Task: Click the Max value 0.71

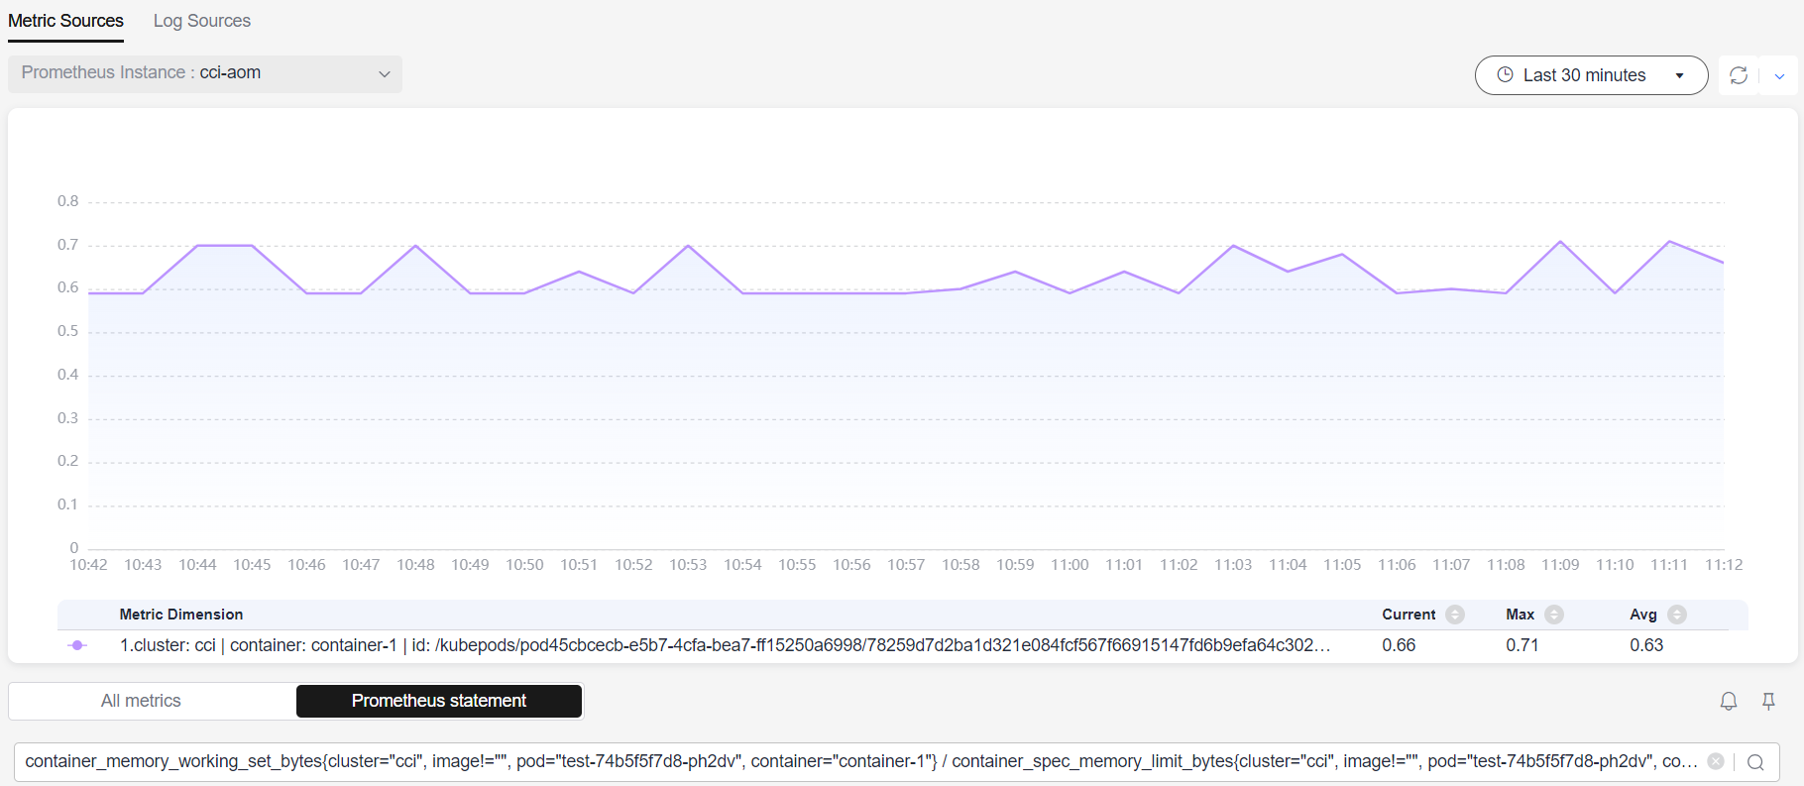Action: coord(1522,645)
